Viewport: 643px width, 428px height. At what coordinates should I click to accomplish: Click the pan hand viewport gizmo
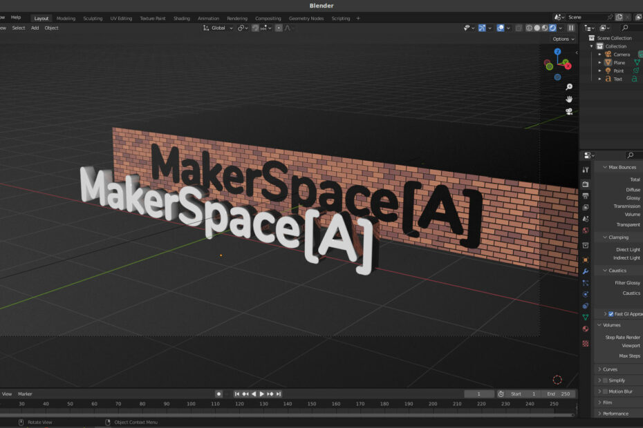click(x=569, y=99)
